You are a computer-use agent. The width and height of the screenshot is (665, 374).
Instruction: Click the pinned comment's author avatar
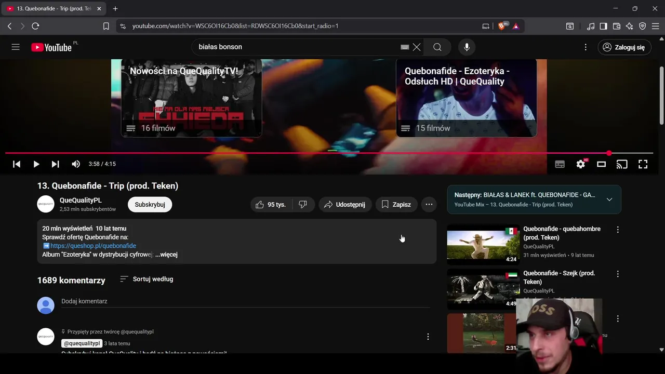click(46, 337)
